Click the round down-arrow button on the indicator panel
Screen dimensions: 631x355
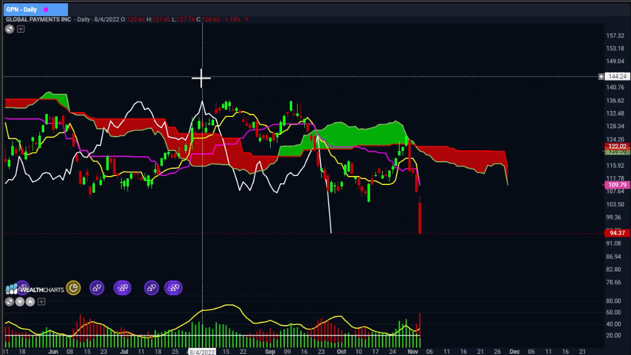click(x=20, y=301)
